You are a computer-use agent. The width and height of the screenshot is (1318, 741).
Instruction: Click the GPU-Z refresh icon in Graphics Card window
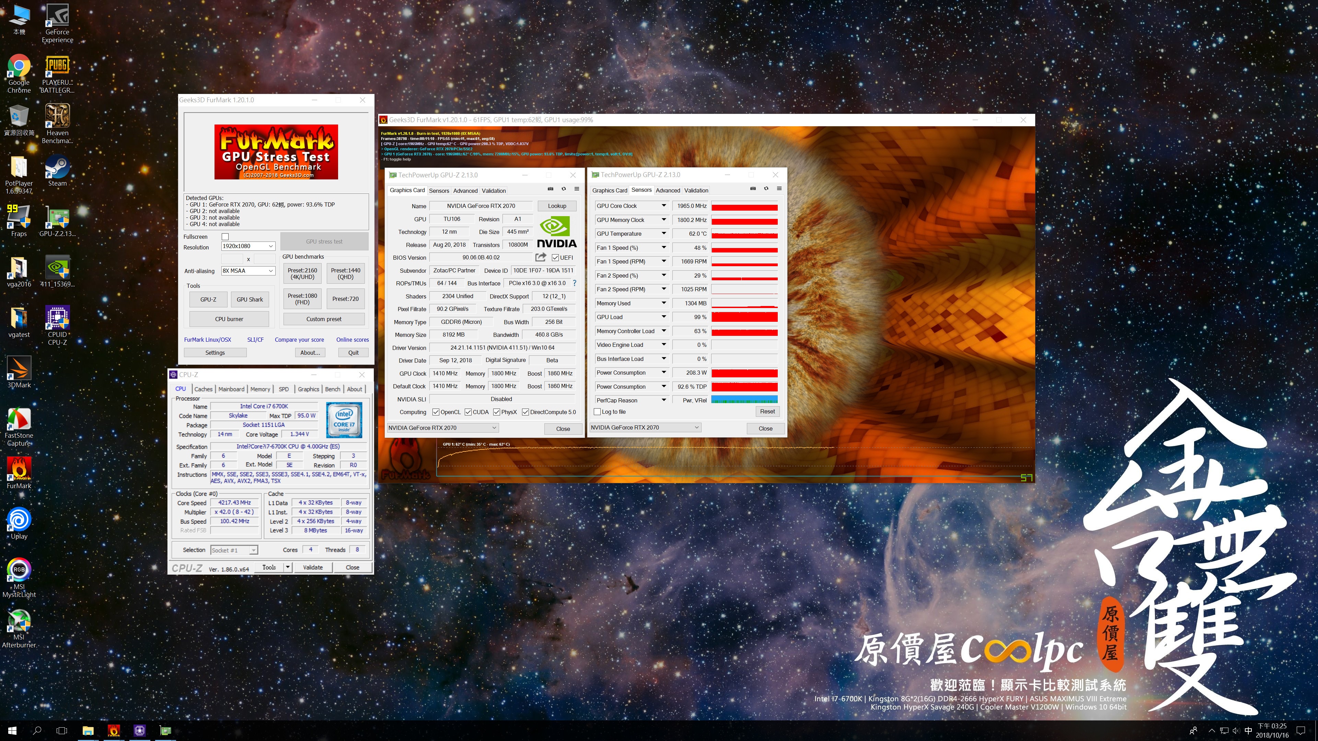[563, 189]
